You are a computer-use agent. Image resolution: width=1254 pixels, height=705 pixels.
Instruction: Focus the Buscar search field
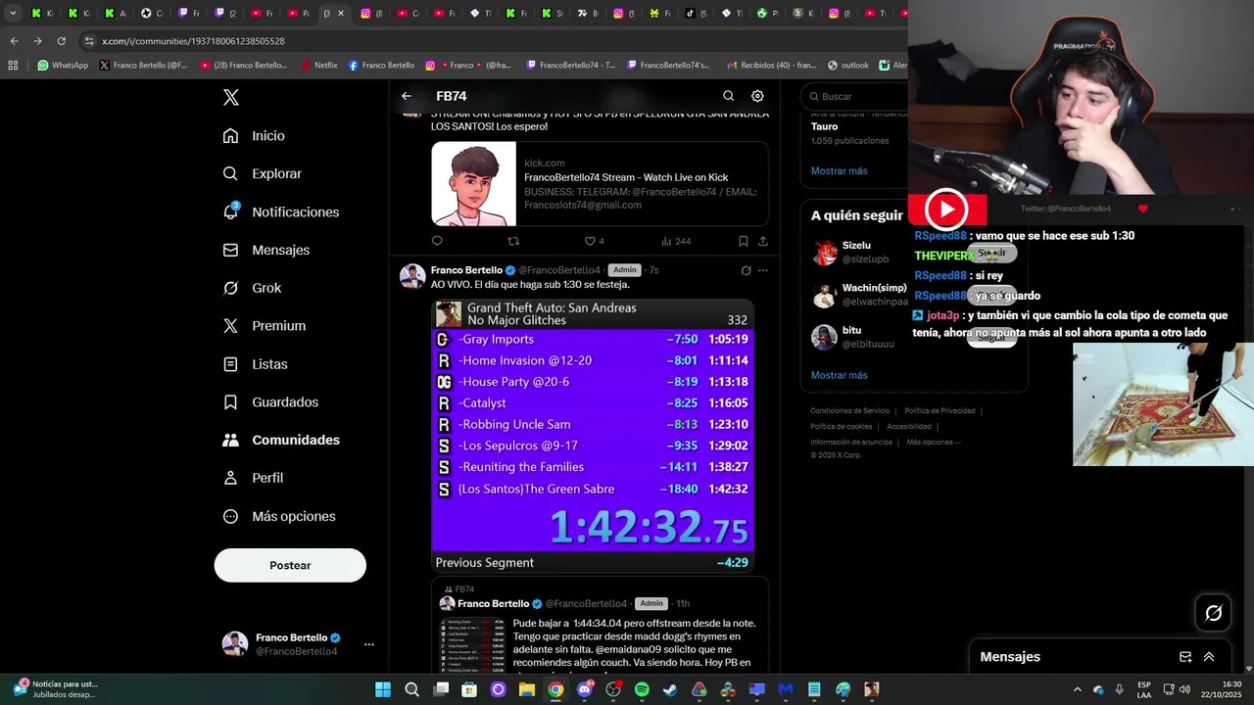pos(854,96)
